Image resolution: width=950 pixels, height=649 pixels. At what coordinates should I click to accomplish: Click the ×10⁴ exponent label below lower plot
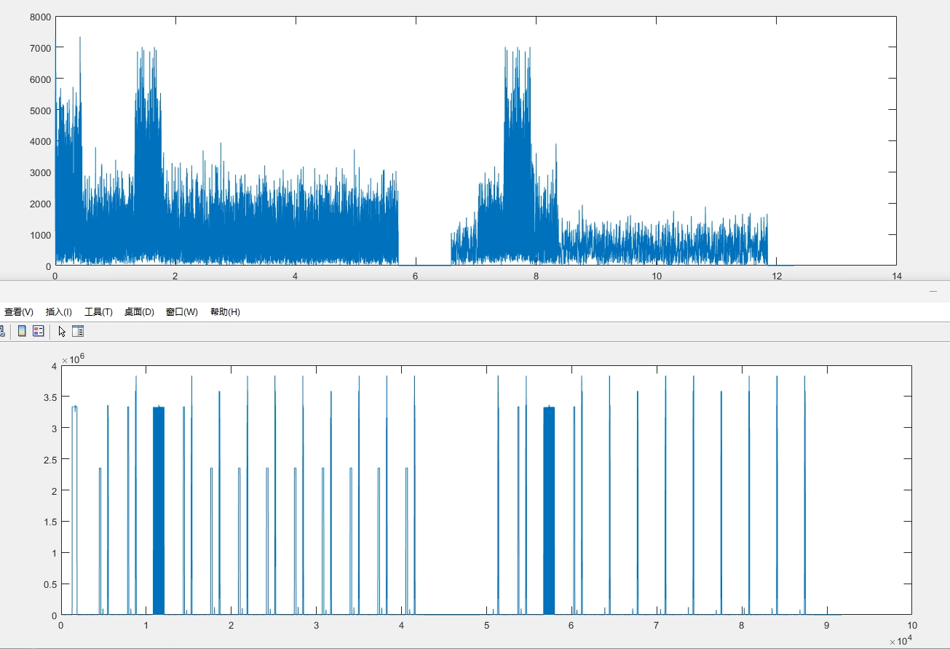[x=900, y=641]
